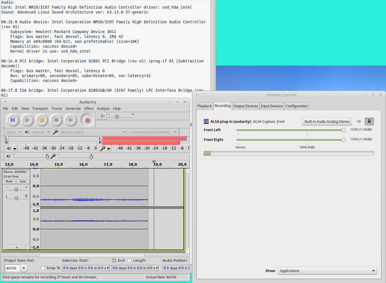Solo the audio track
The height and width of the screenshot is (283, 386).
point(23,181)
